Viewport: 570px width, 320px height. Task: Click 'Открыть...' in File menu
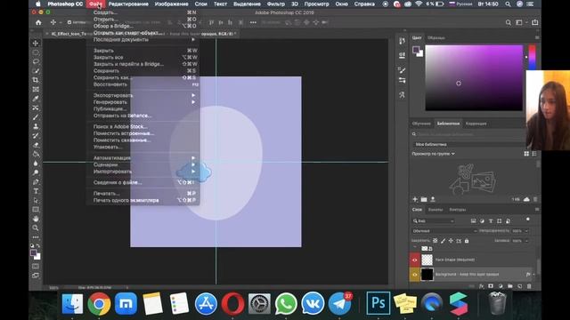coord(143,20)
